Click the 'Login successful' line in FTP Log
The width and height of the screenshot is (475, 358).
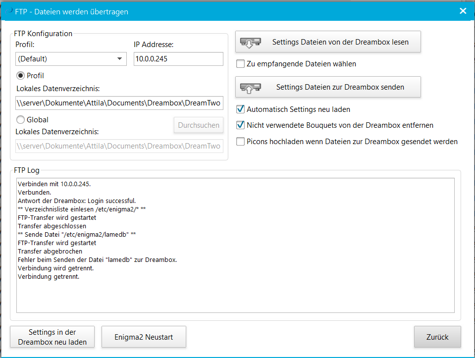click(x=77, y=201)
